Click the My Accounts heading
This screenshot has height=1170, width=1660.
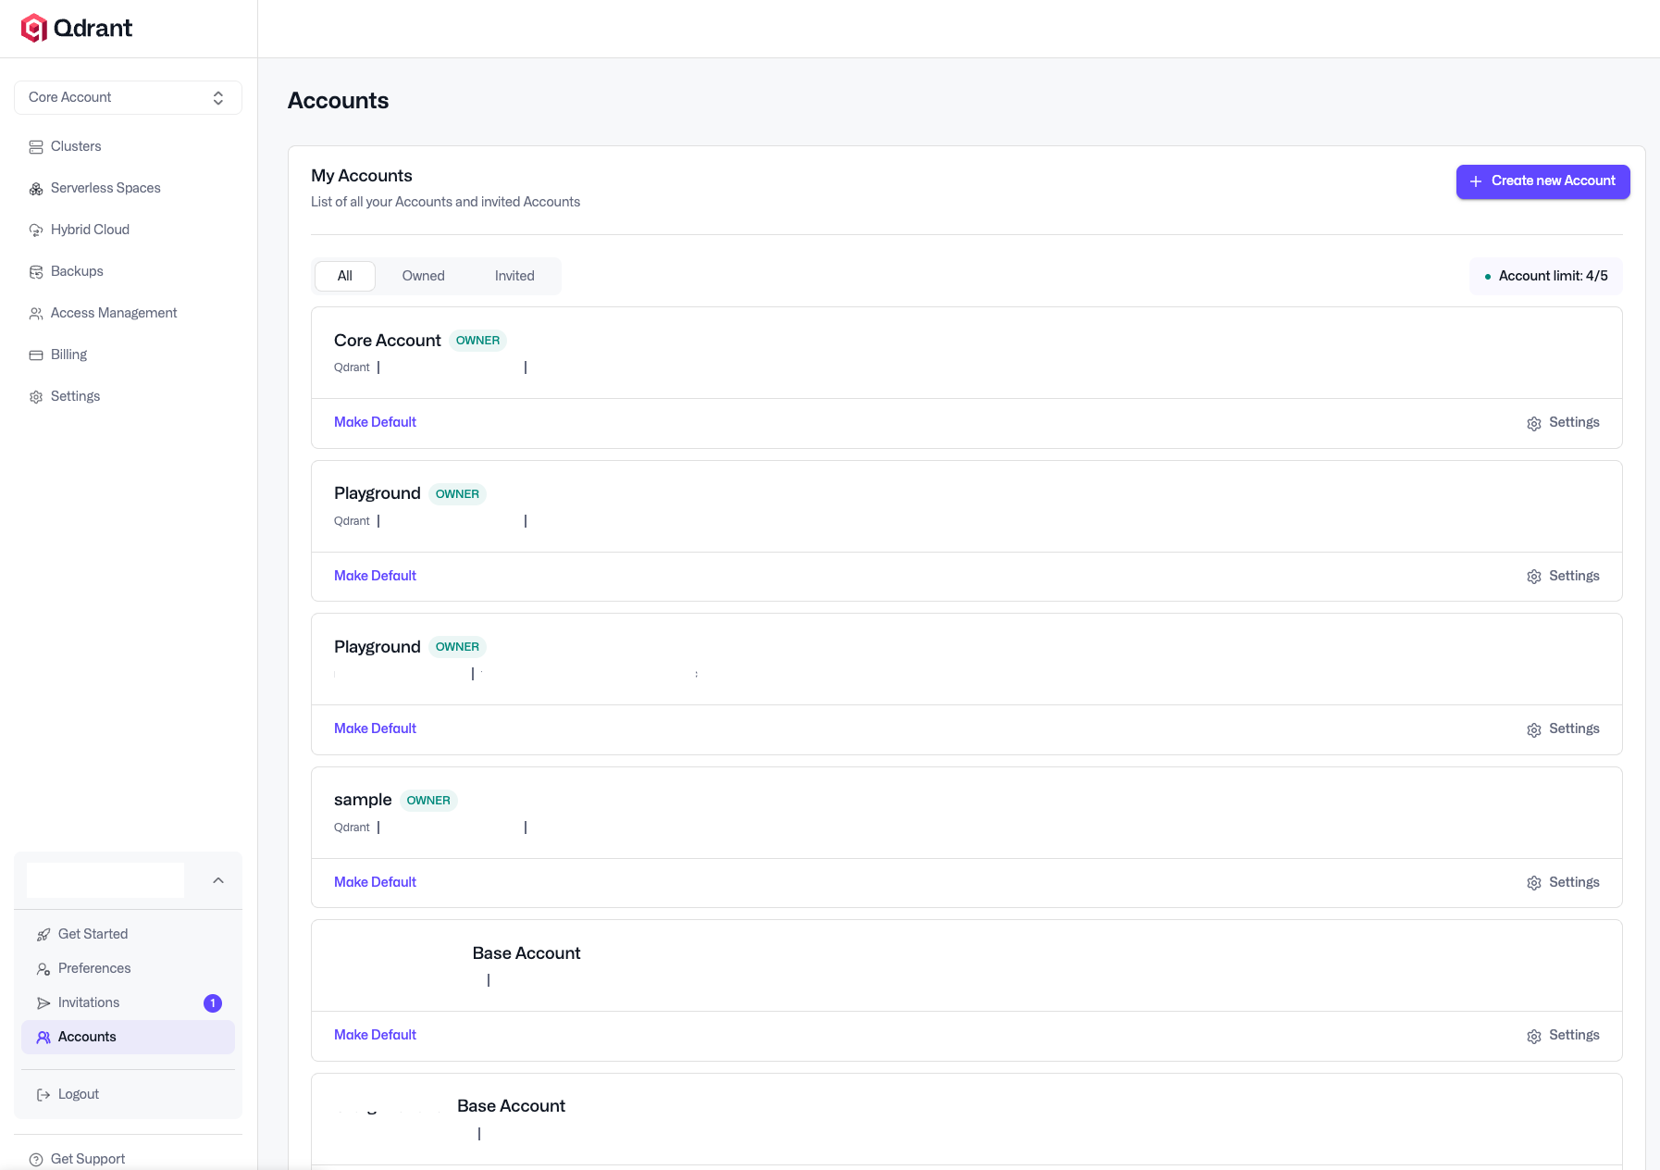click(x=362, y=176)
